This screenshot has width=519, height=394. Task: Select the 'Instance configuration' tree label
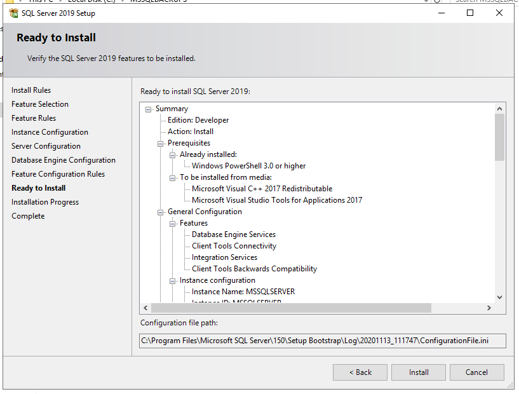[217, 280]
